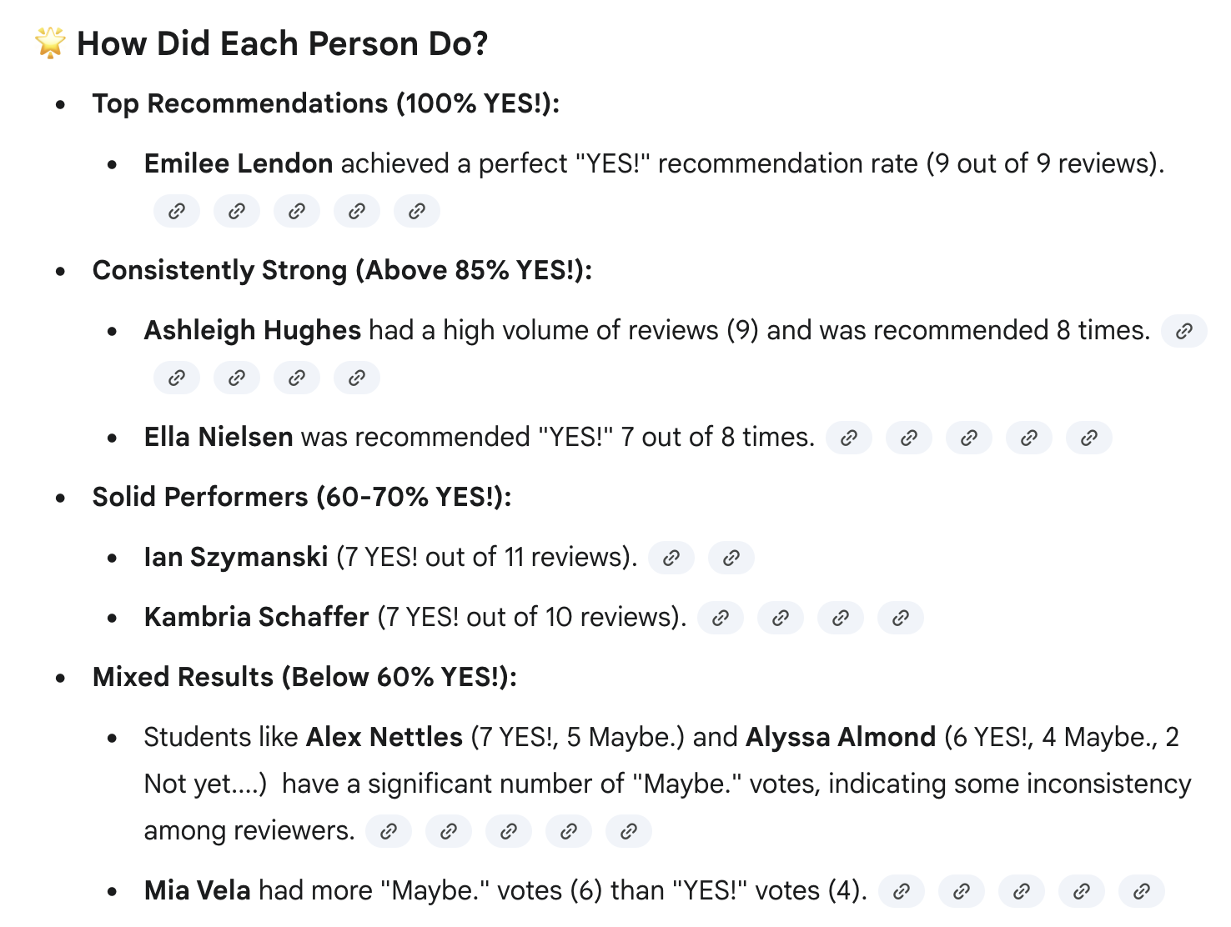Click the 'How Did Each Person Do?' heading
The height and width of the screenshot is (927, 1231).
point(282,43)
